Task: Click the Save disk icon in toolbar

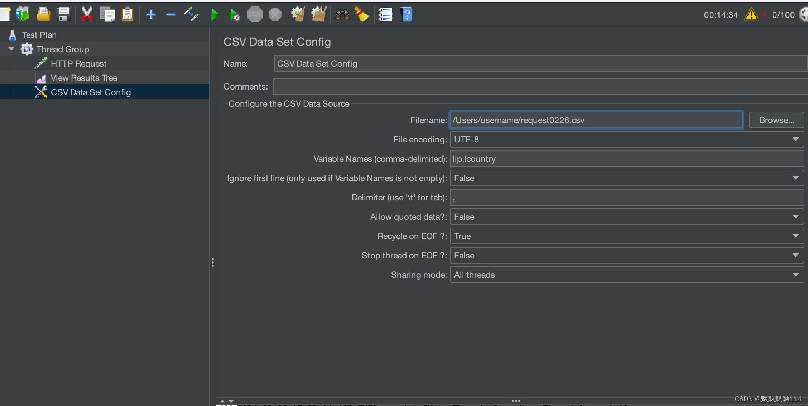Action: (x=64, y=15)
